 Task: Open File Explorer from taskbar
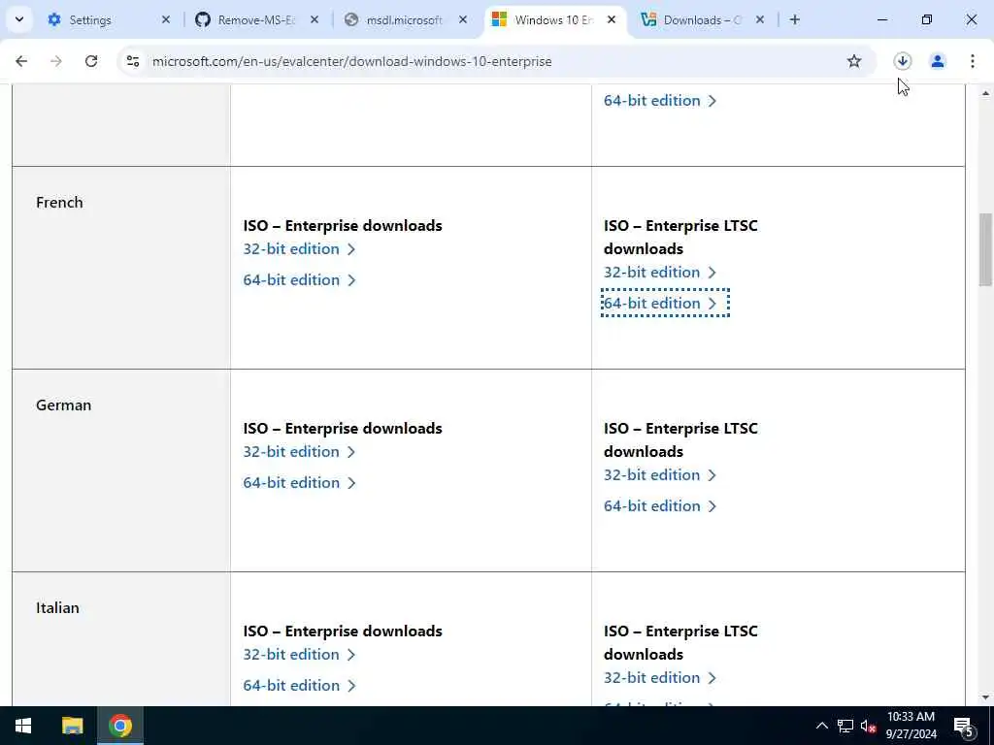(x=72, y=726)
